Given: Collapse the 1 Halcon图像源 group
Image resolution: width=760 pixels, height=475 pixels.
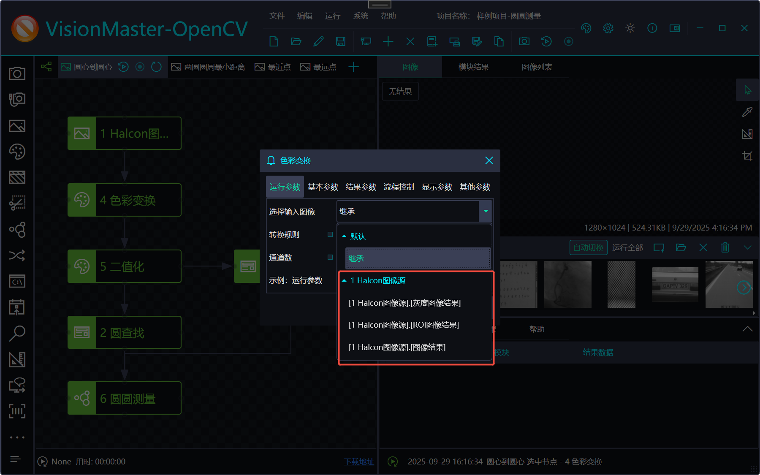Looking at the screenshot, I should (x=344, y=281).
